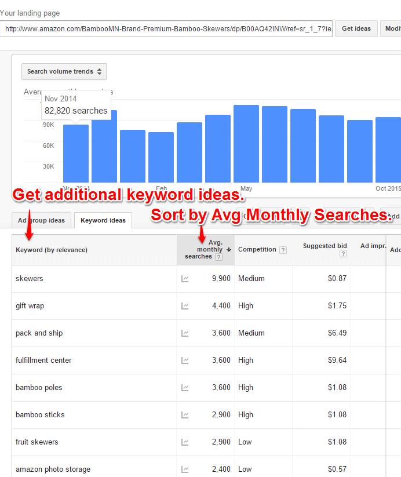Viewport: 401px width, 477px height.
Task: Click the landing page URL field
Action: click(x=166, y=29)
